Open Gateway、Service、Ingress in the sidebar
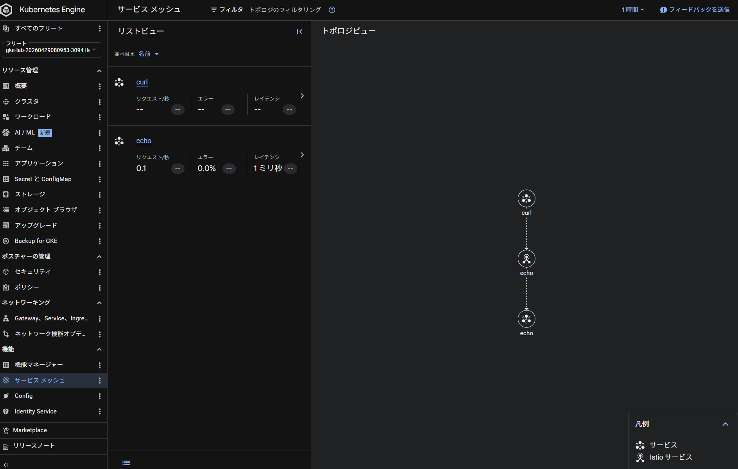 pos(52,318)
